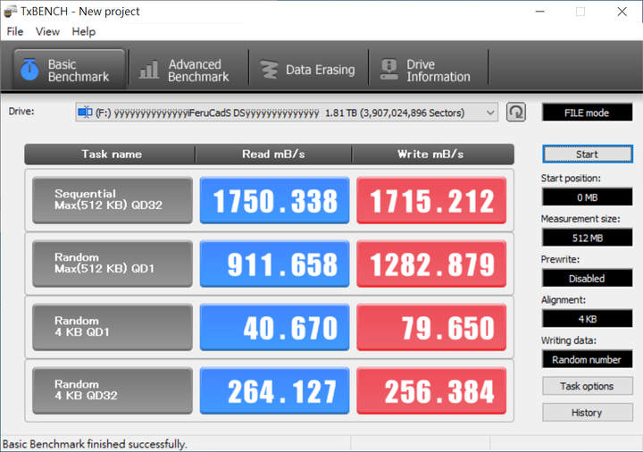Switch to the Drive Information tab

point(428,70)
